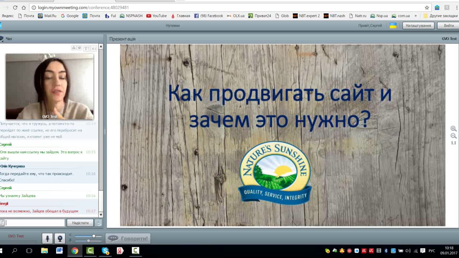The image size is (459, 258).
Task: Click the Надіслати send button
Action: tap(80, 223)
